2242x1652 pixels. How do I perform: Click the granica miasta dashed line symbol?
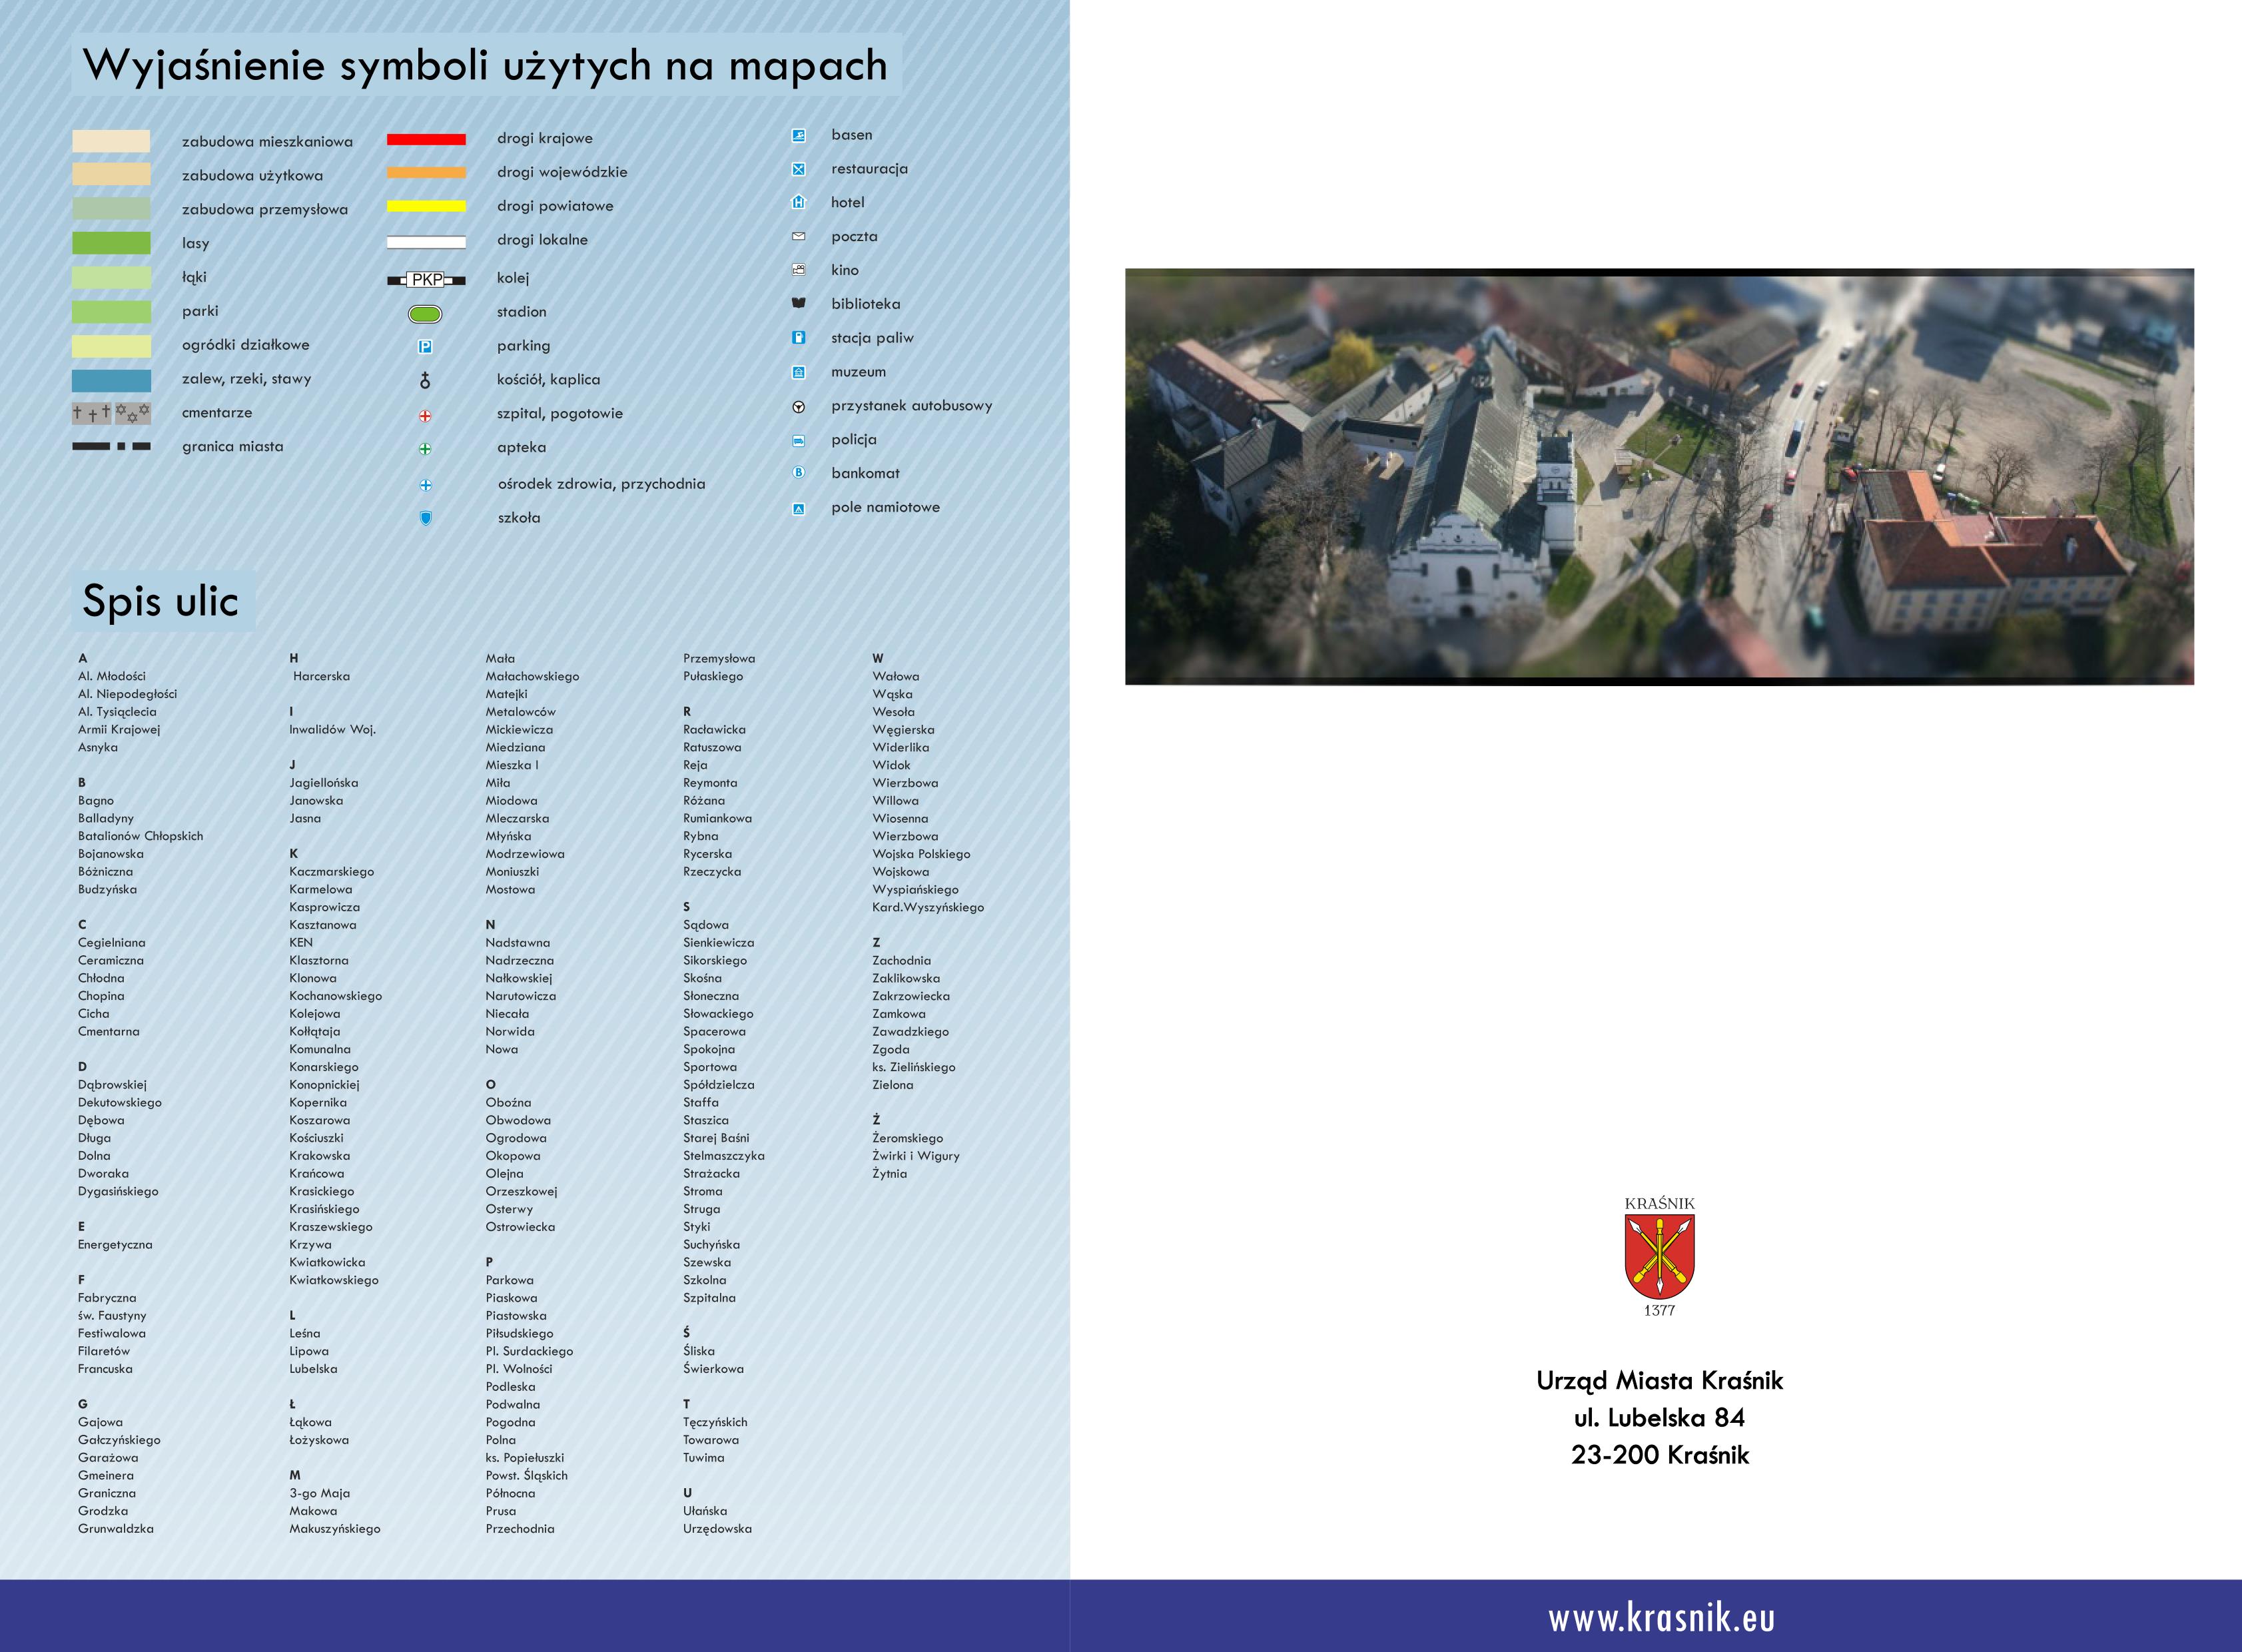click(x=111, y=447)
